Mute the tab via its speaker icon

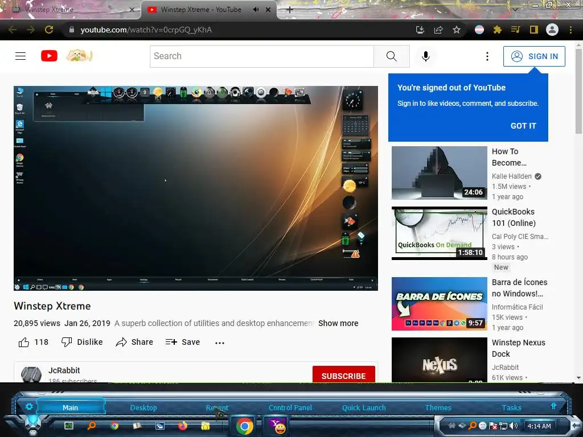pyautogui.click(x=256, y=10)
